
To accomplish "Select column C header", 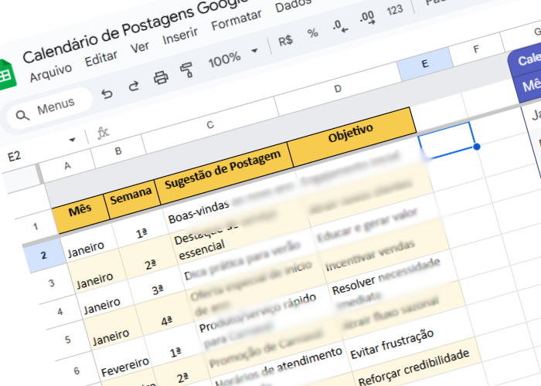I will click(x=210, y=124).
